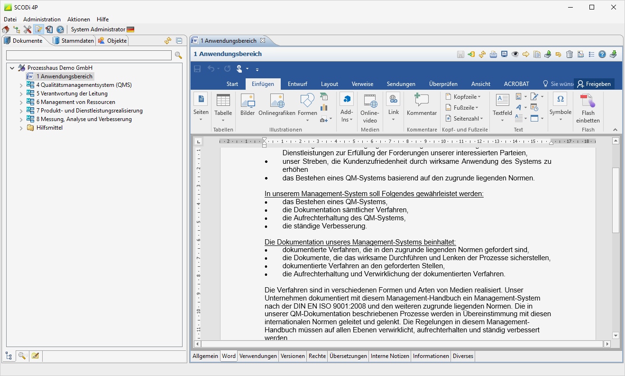
Task: Click the printer icon in document toolbar
Action: click(493, 54)
